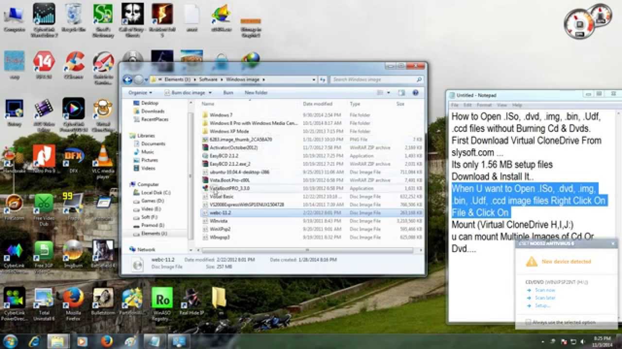Open the change view dropdown arrow
Image resolution: width=622 pixels, height=349 pixels.
pyautogui.click(x=389, y=93)
